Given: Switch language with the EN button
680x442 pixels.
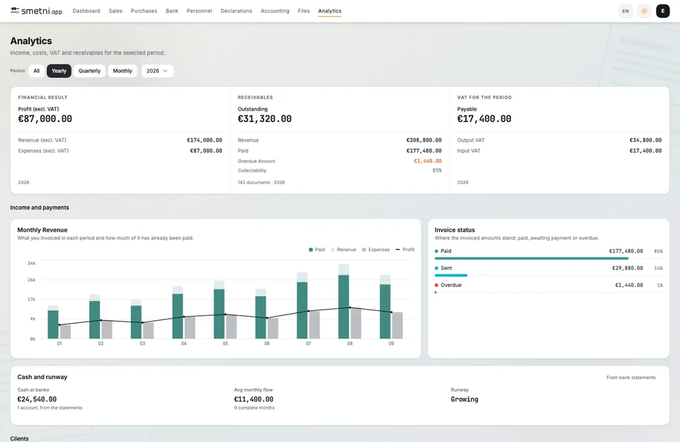Looking at the screenshot, I should click(625, 11).
